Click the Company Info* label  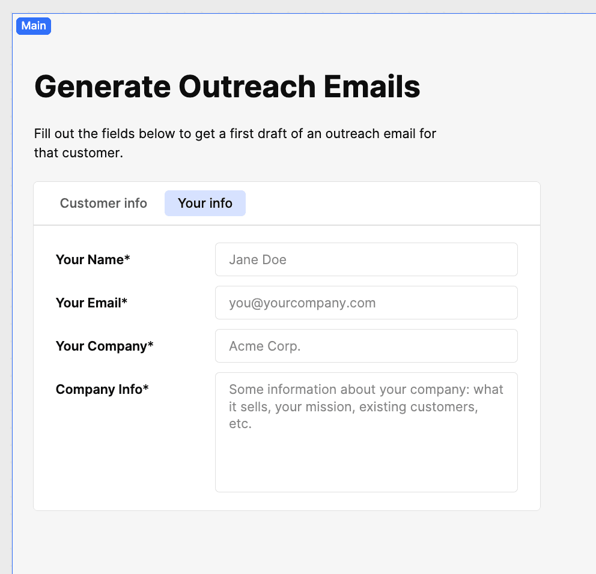pyautogui.click(x=102, y=389)
